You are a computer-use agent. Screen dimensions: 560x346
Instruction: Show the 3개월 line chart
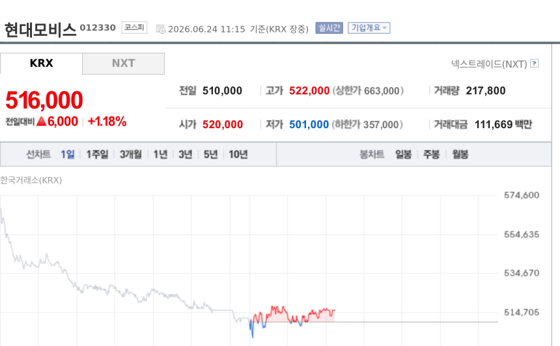pyautogui.click(x=130, y=154)
